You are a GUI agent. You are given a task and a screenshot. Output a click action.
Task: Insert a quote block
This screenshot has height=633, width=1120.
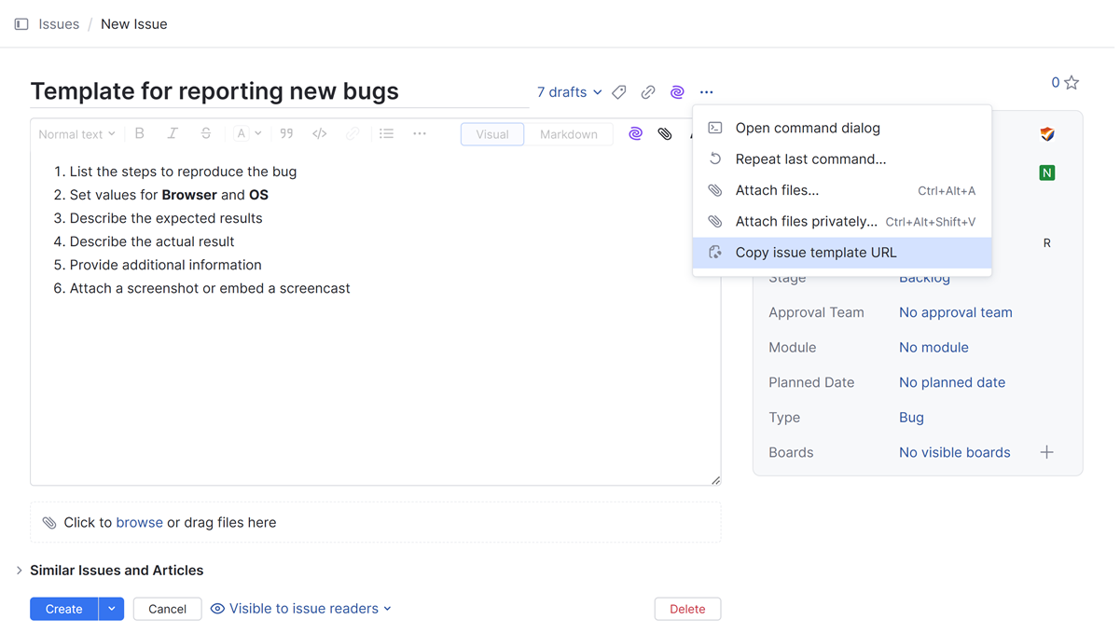point(286,134)
